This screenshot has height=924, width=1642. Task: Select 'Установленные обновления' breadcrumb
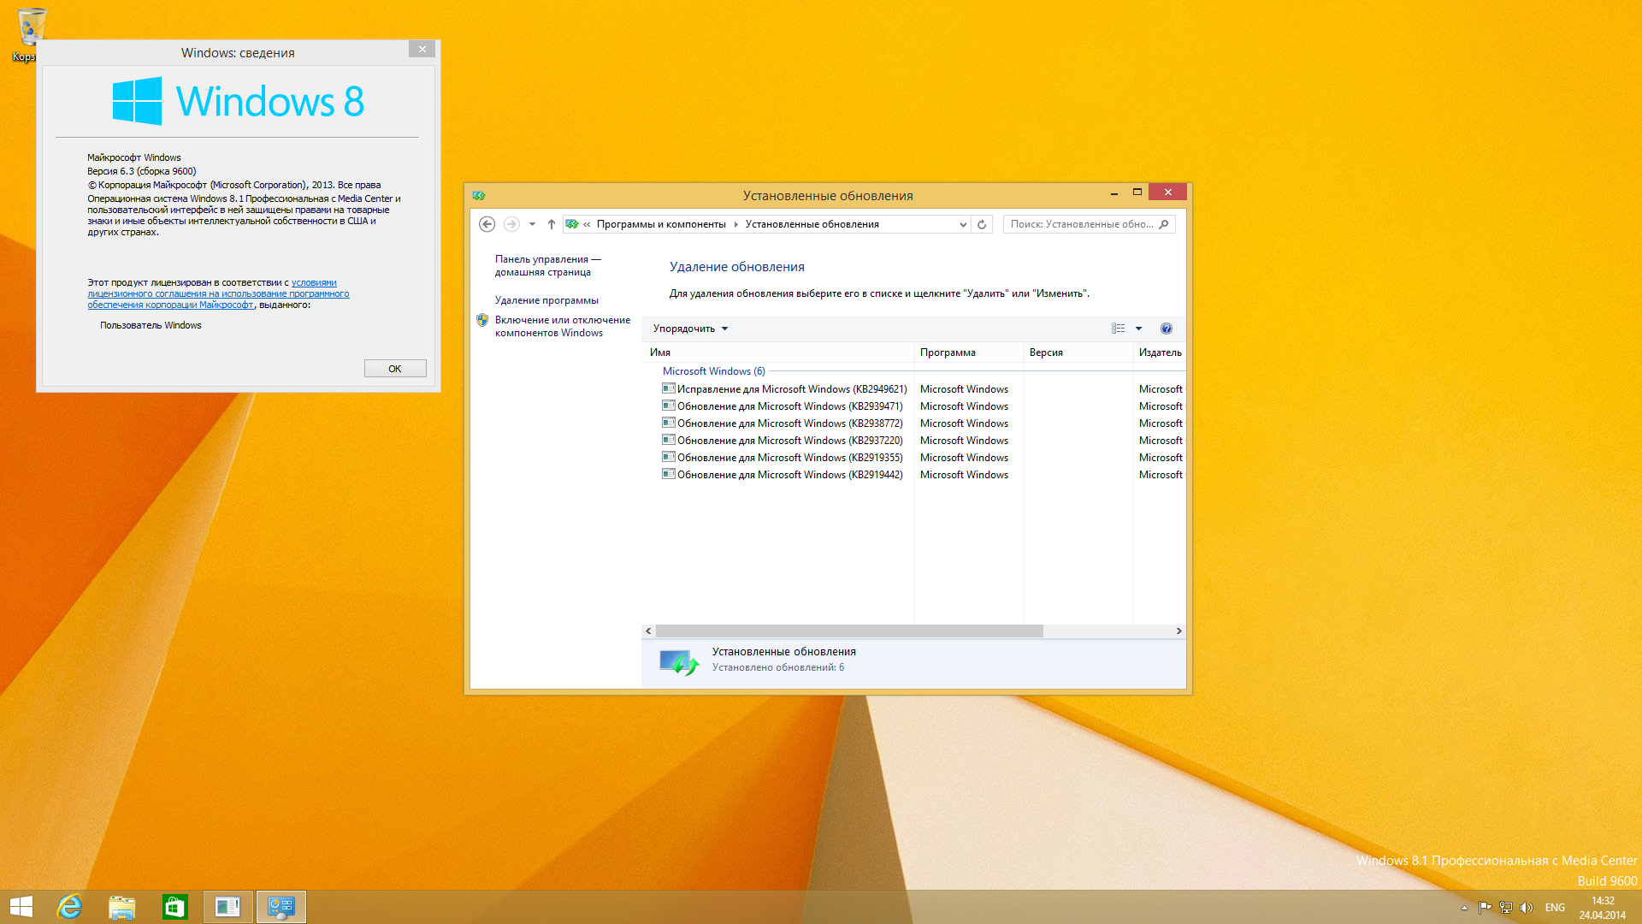pyautogui.click(x=812, y=224)
